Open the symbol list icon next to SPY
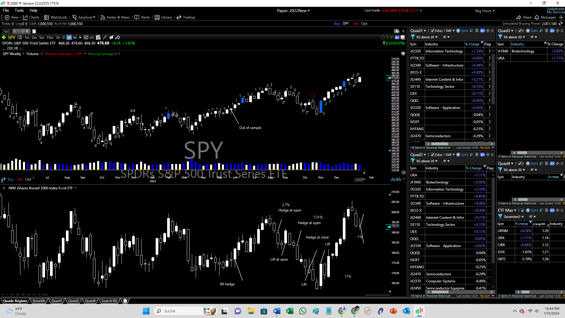Image resolution: width=565 pixels, height=318 pixels. pyautogui.click(x=20, y=37)
